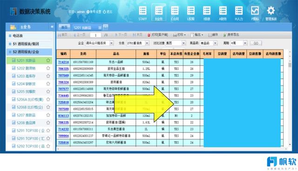
Task: Open product code link 714214
Action: point(63,62)
